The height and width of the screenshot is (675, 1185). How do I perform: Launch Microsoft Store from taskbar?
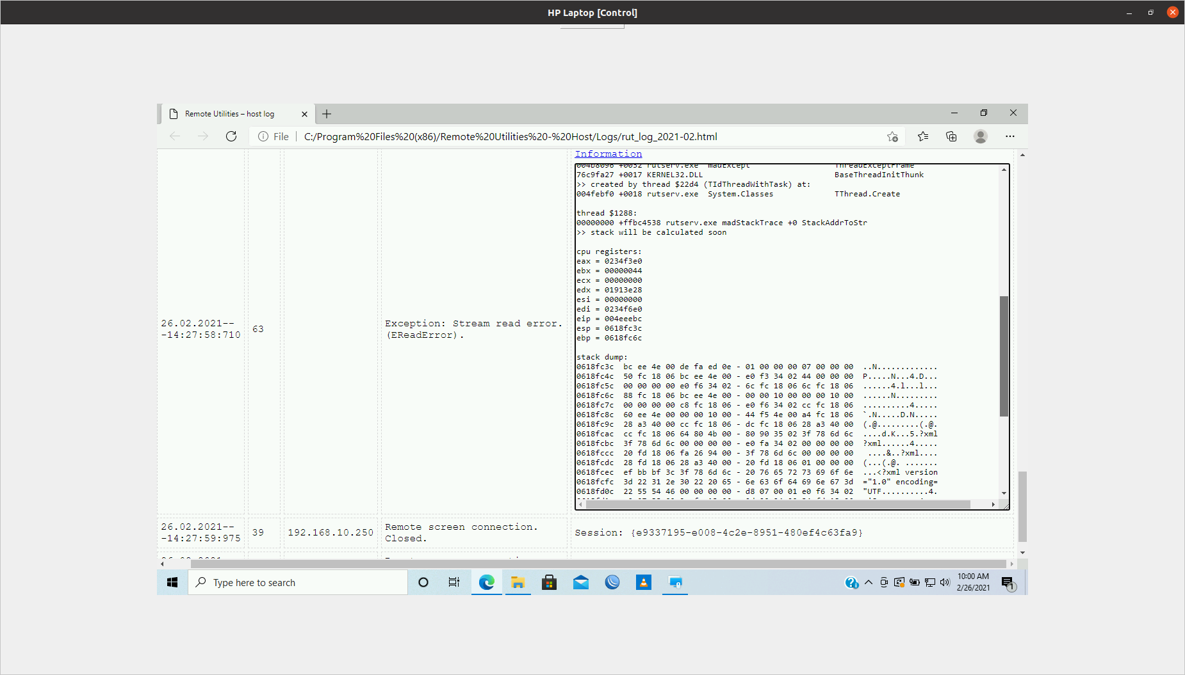[549, 582]
